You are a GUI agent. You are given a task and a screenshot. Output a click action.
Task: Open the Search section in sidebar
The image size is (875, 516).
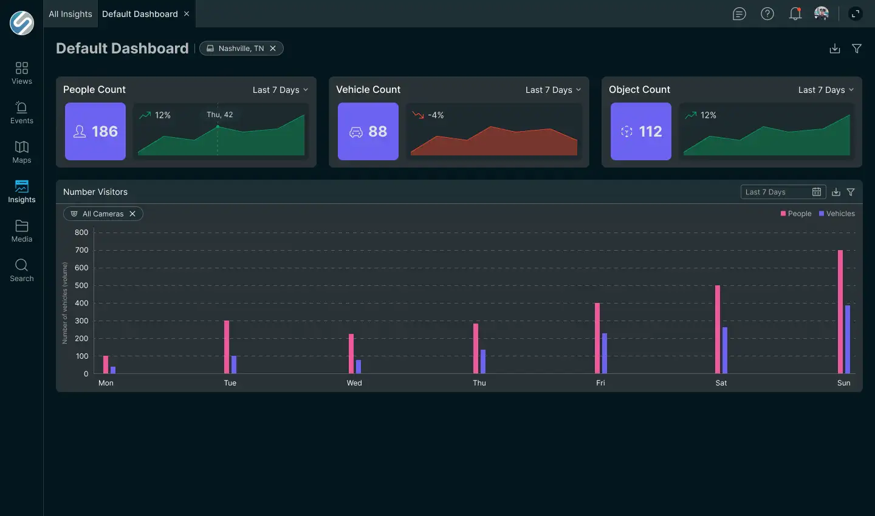[22, 270]
